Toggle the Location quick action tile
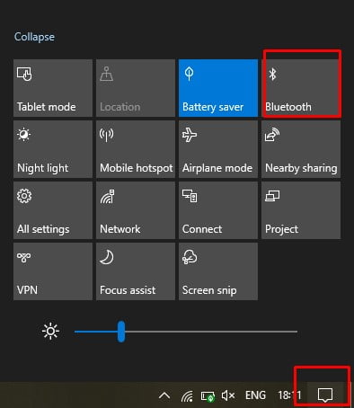This screenshot has height=408, width=354. (x=136, y=88)
